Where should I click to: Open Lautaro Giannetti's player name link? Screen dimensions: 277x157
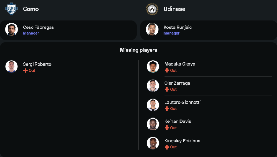pyautogui.click(x=182, y=102)
